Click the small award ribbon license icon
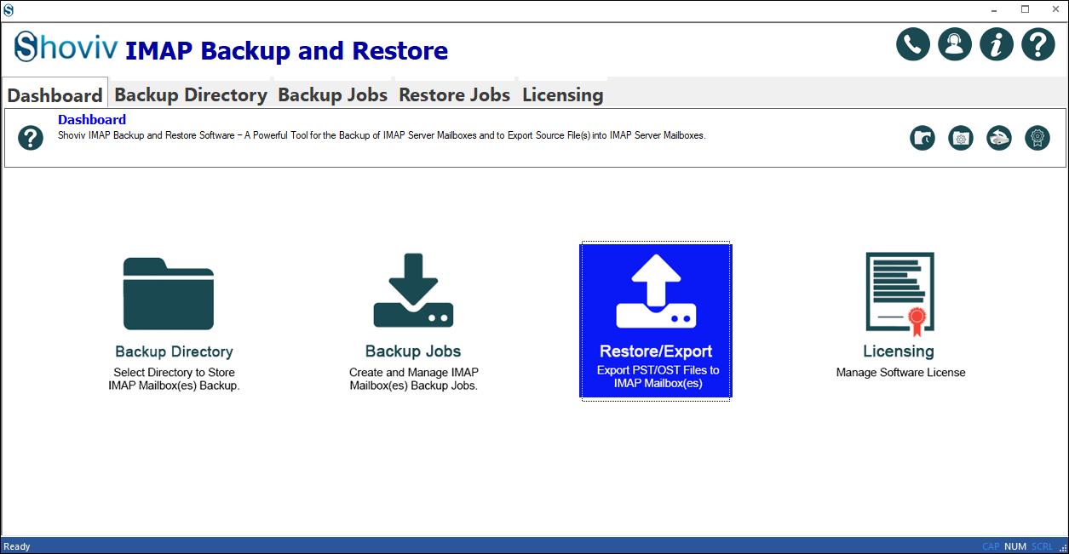The height and width of the screenshot is (554, 1069). 1037,137
